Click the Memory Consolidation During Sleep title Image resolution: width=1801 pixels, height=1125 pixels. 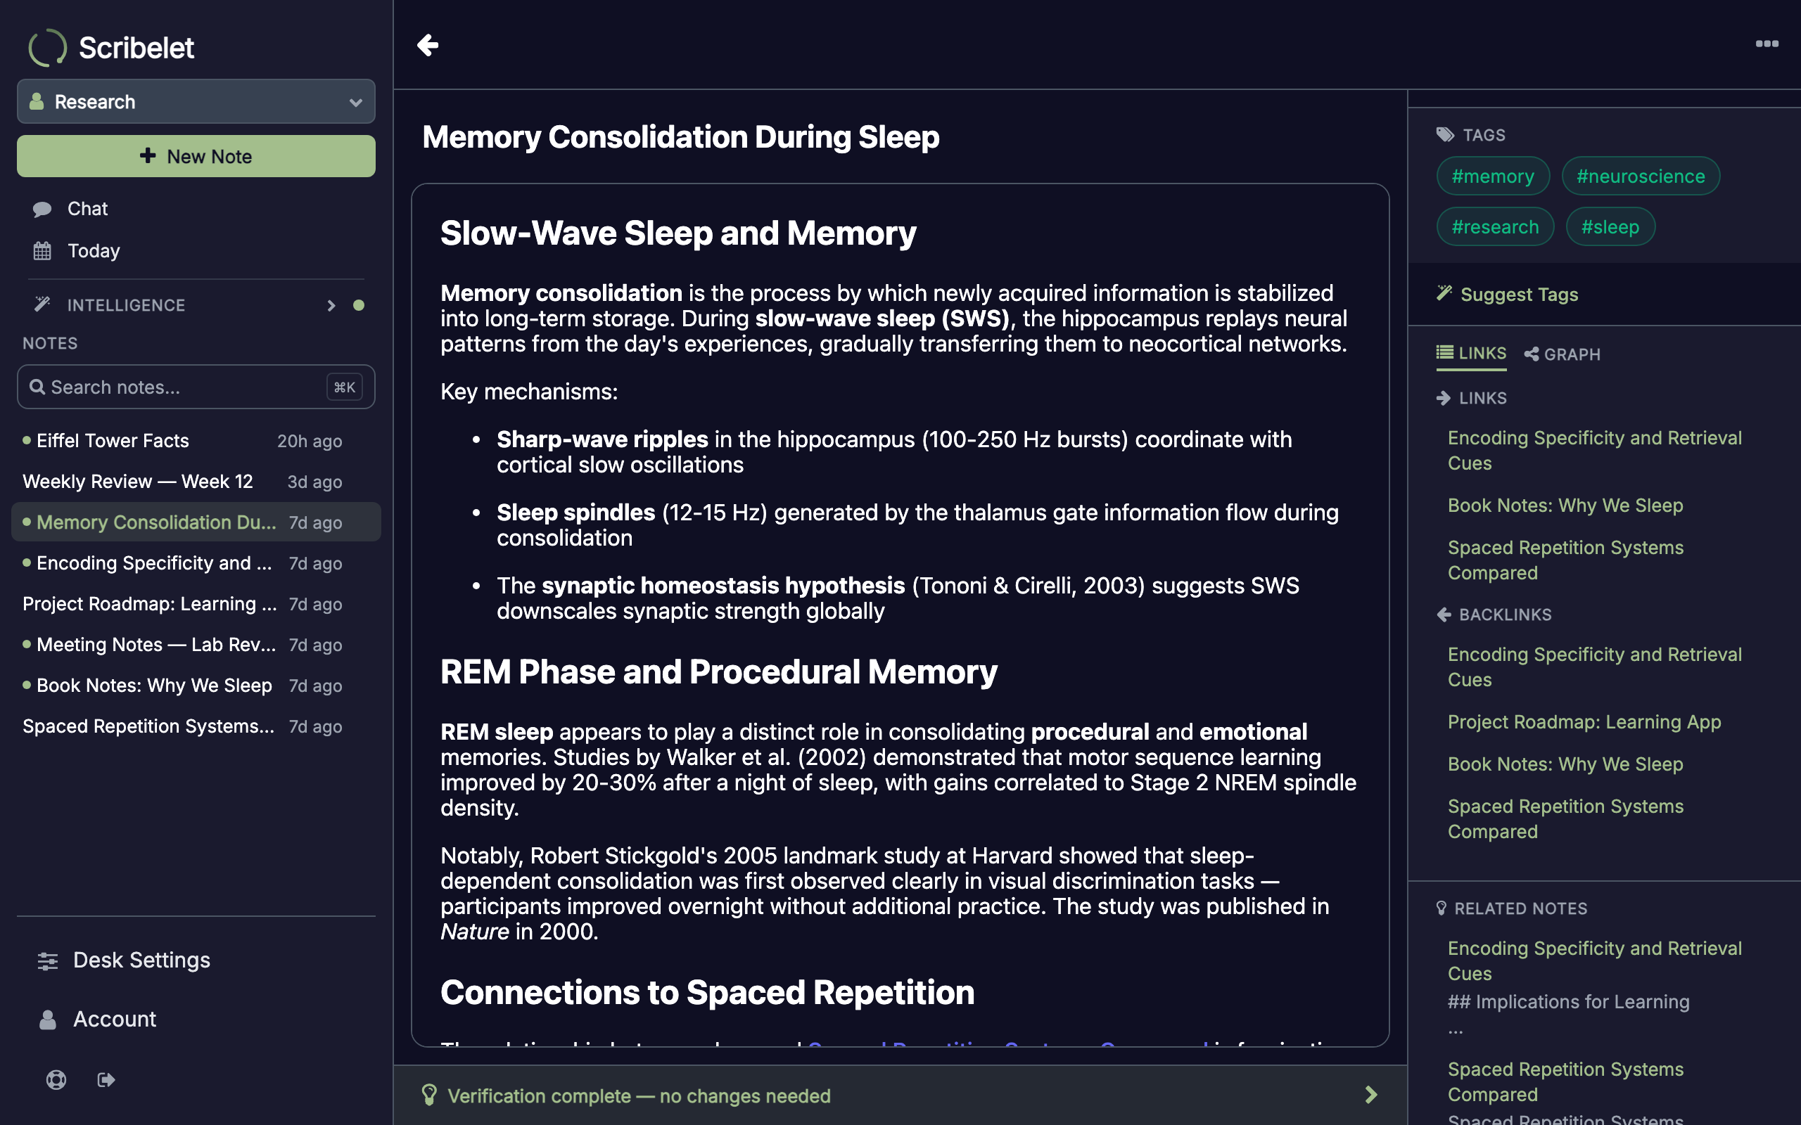(680, 137)
